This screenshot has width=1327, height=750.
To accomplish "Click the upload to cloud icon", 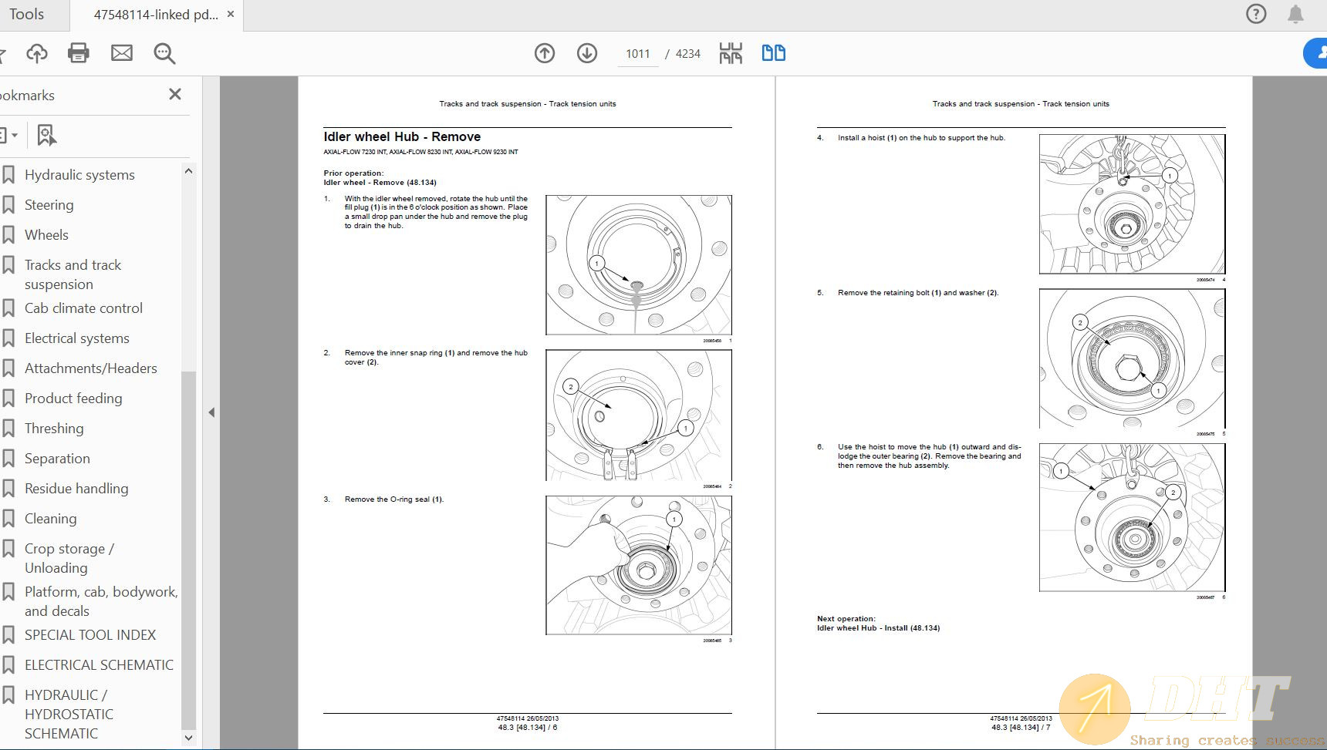I will tap(36, 53).
